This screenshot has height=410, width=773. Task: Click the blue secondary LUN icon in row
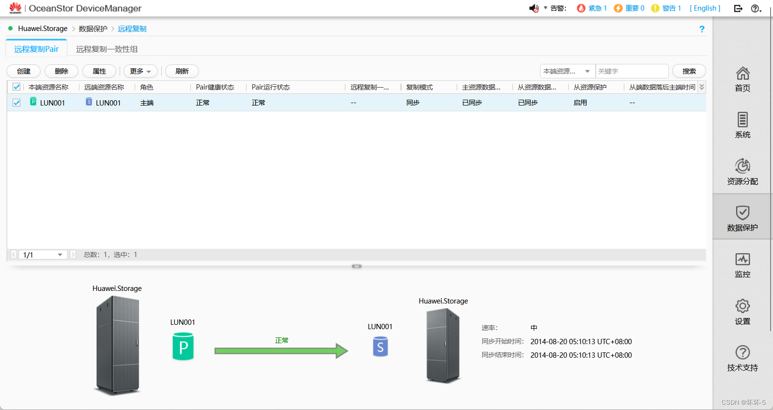pyautogui.click(x=89, y=102)
